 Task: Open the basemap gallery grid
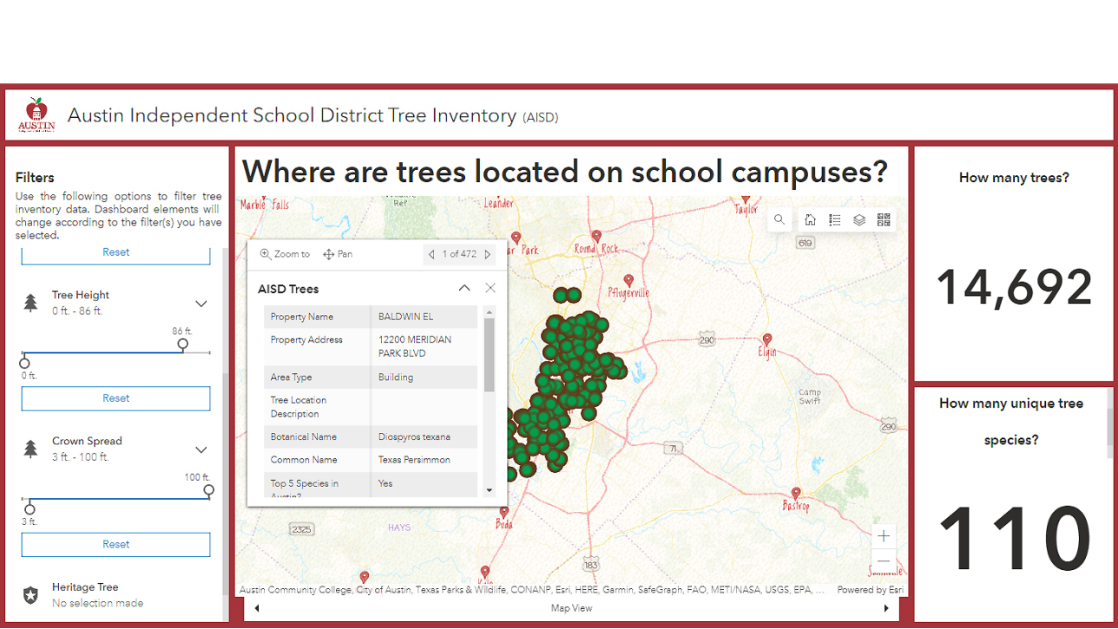884,220
